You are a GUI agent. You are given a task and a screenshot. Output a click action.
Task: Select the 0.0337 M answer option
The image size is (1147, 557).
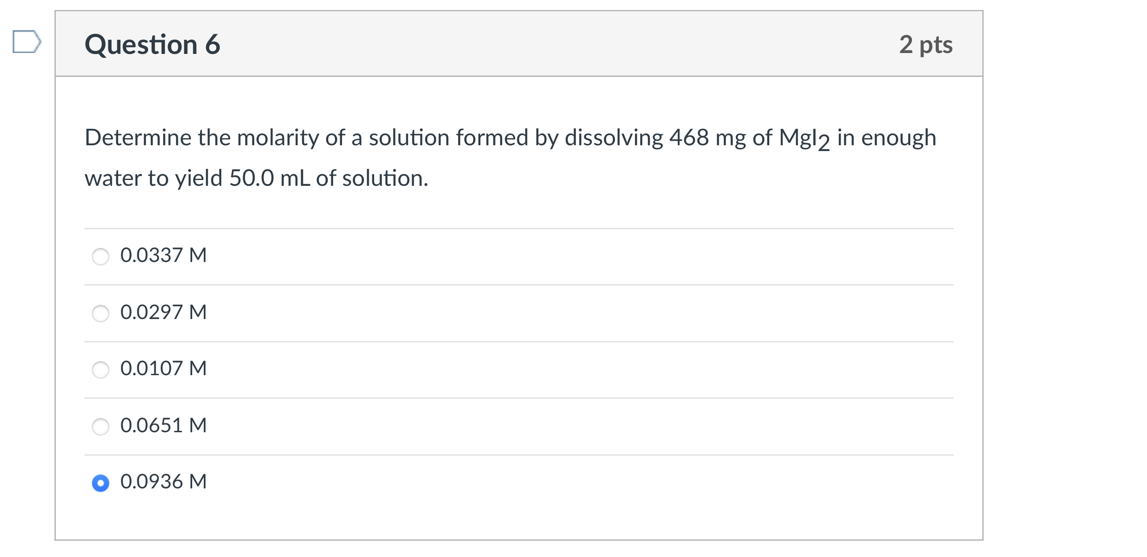(101, 256)
